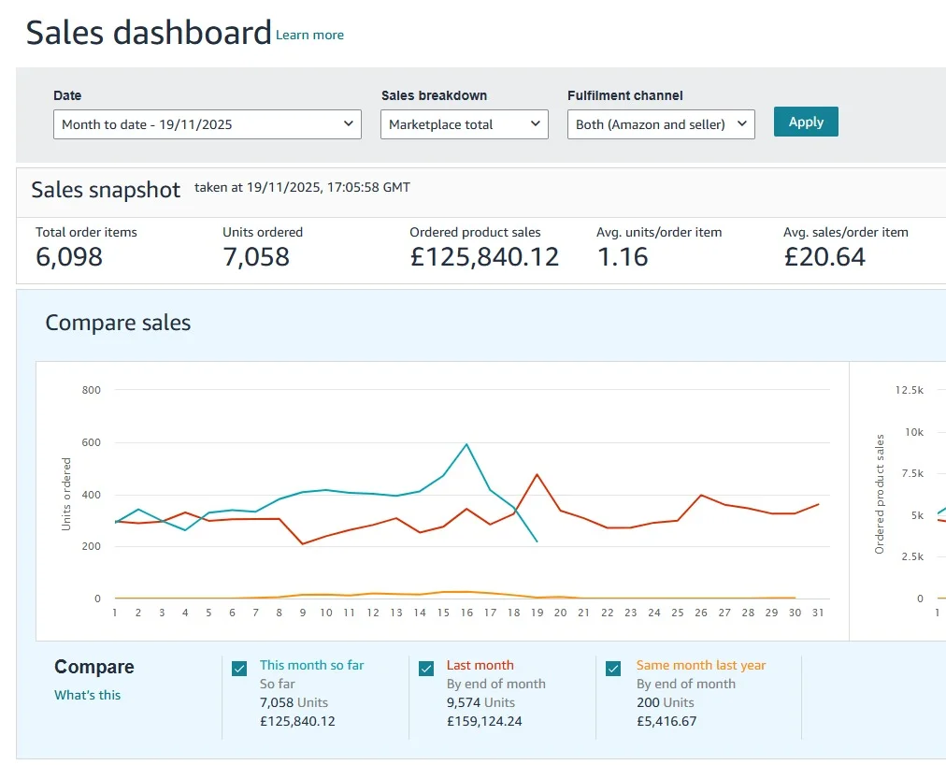Click the Sales snapshot heading
This screenshot has width=946, height=779.
pyautogui.click(x=106, y=190)
